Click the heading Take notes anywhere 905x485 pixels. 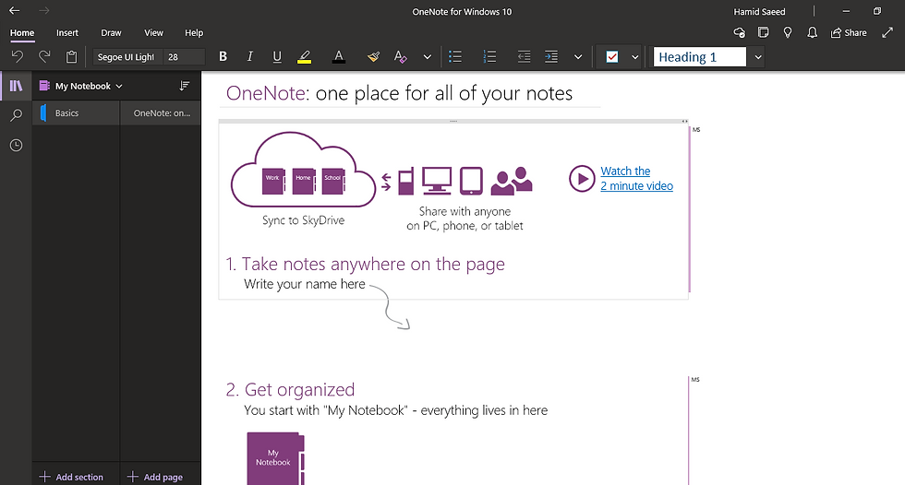coord(366,264)
